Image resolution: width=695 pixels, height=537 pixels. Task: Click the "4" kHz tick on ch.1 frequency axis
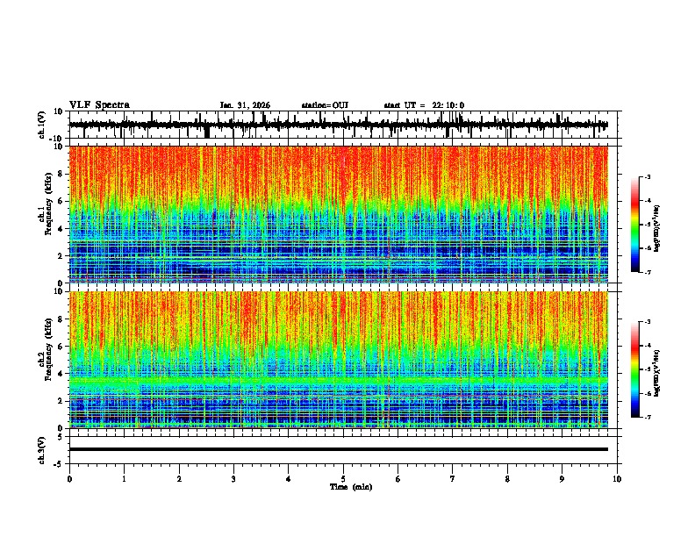(61, 229)
